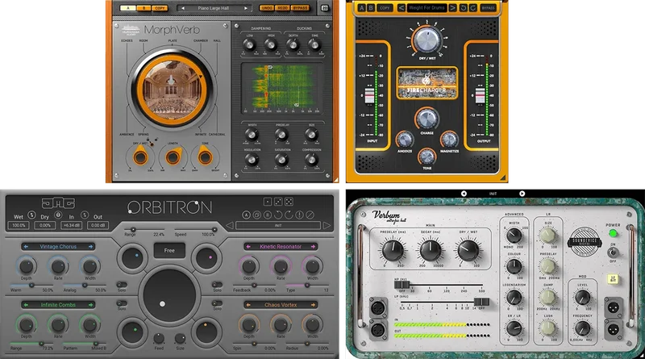Click the three-dot dice icon in Orbitron
This screenshot has height=359, width=645.
click(278, 202)
